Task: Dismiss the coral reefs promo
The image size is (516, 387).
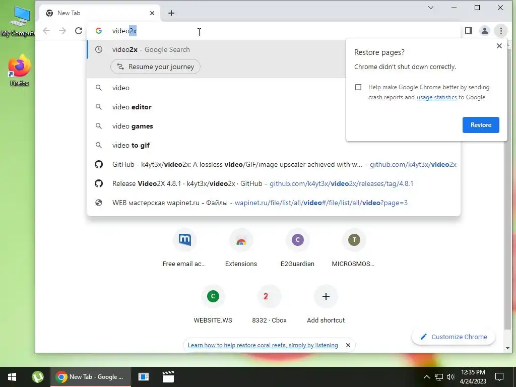Action: coord(348,345)
